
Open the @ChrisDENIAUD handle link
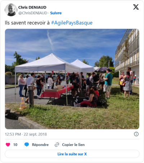point(33,13)
